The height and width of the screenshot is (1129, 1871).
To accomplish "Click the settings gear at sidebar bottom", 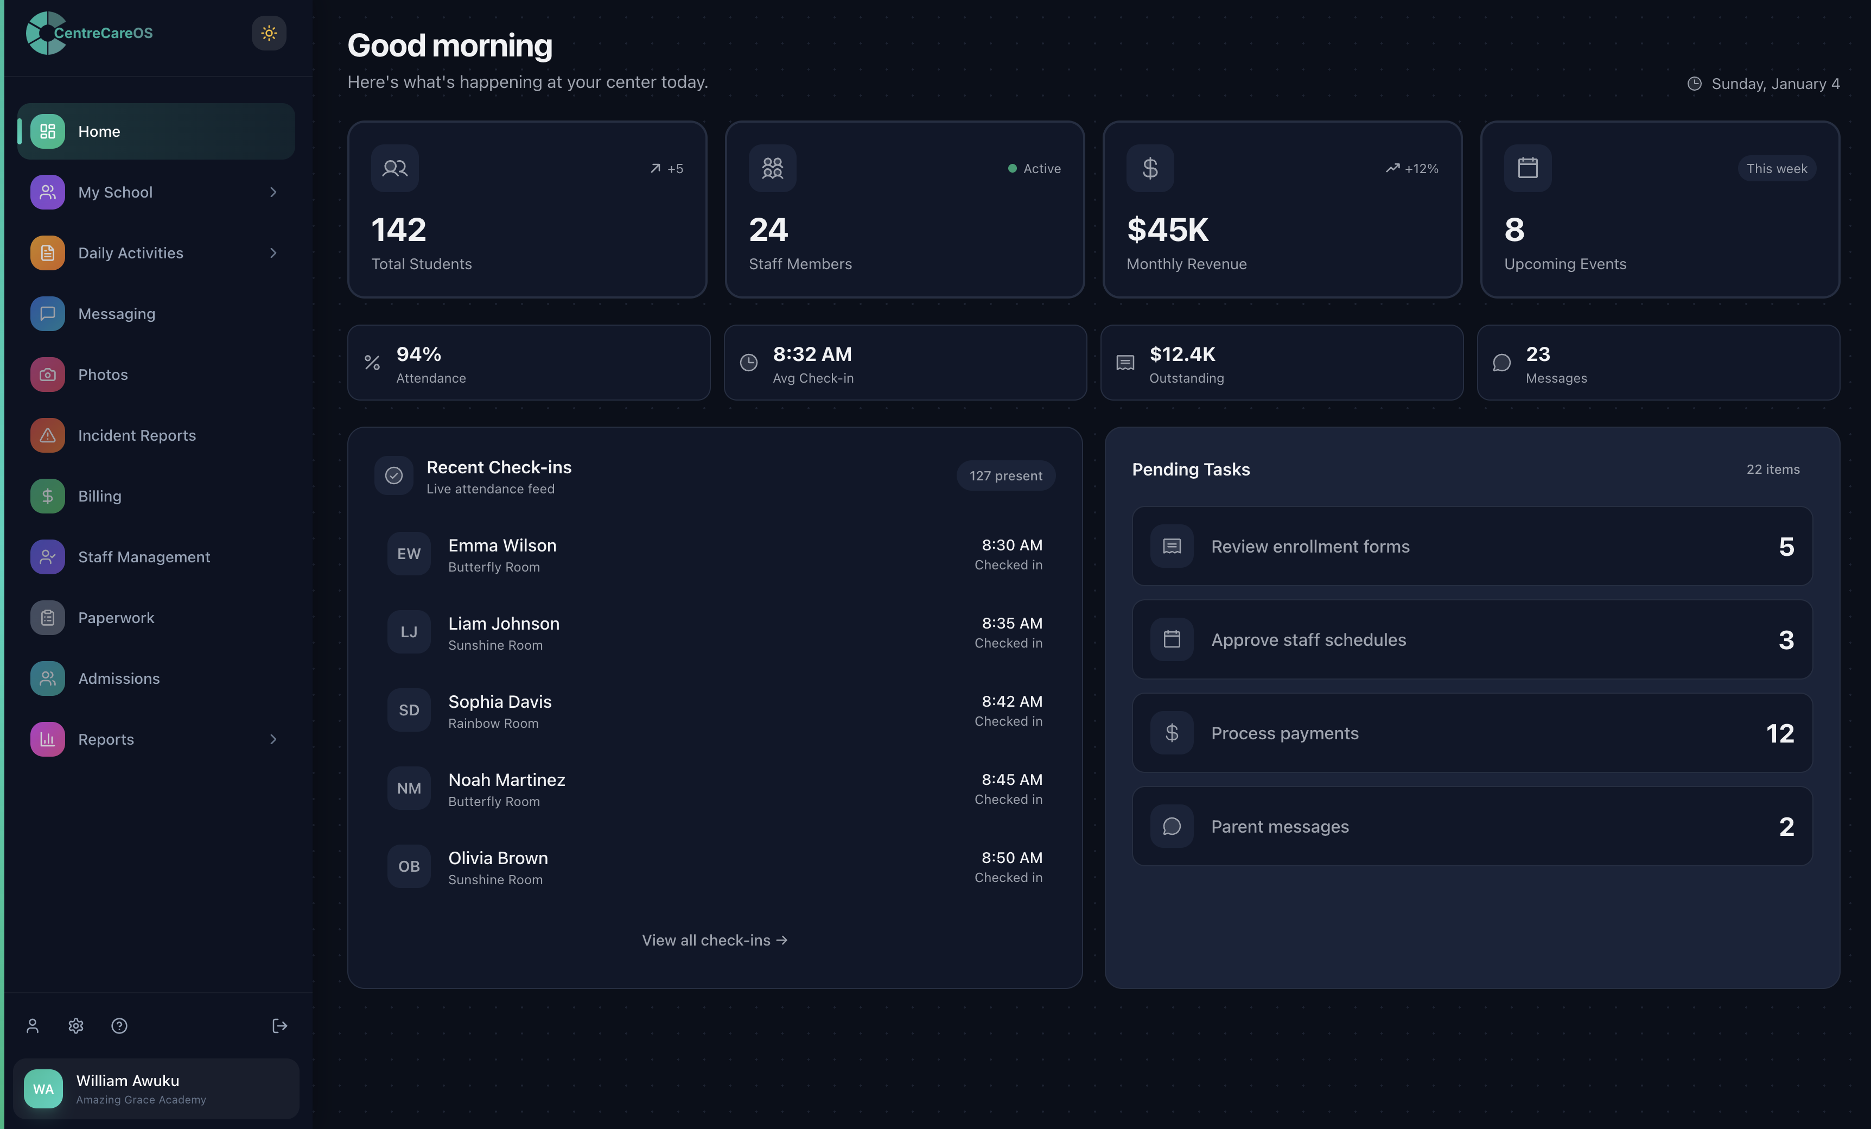I will (x=75, y=1026).
